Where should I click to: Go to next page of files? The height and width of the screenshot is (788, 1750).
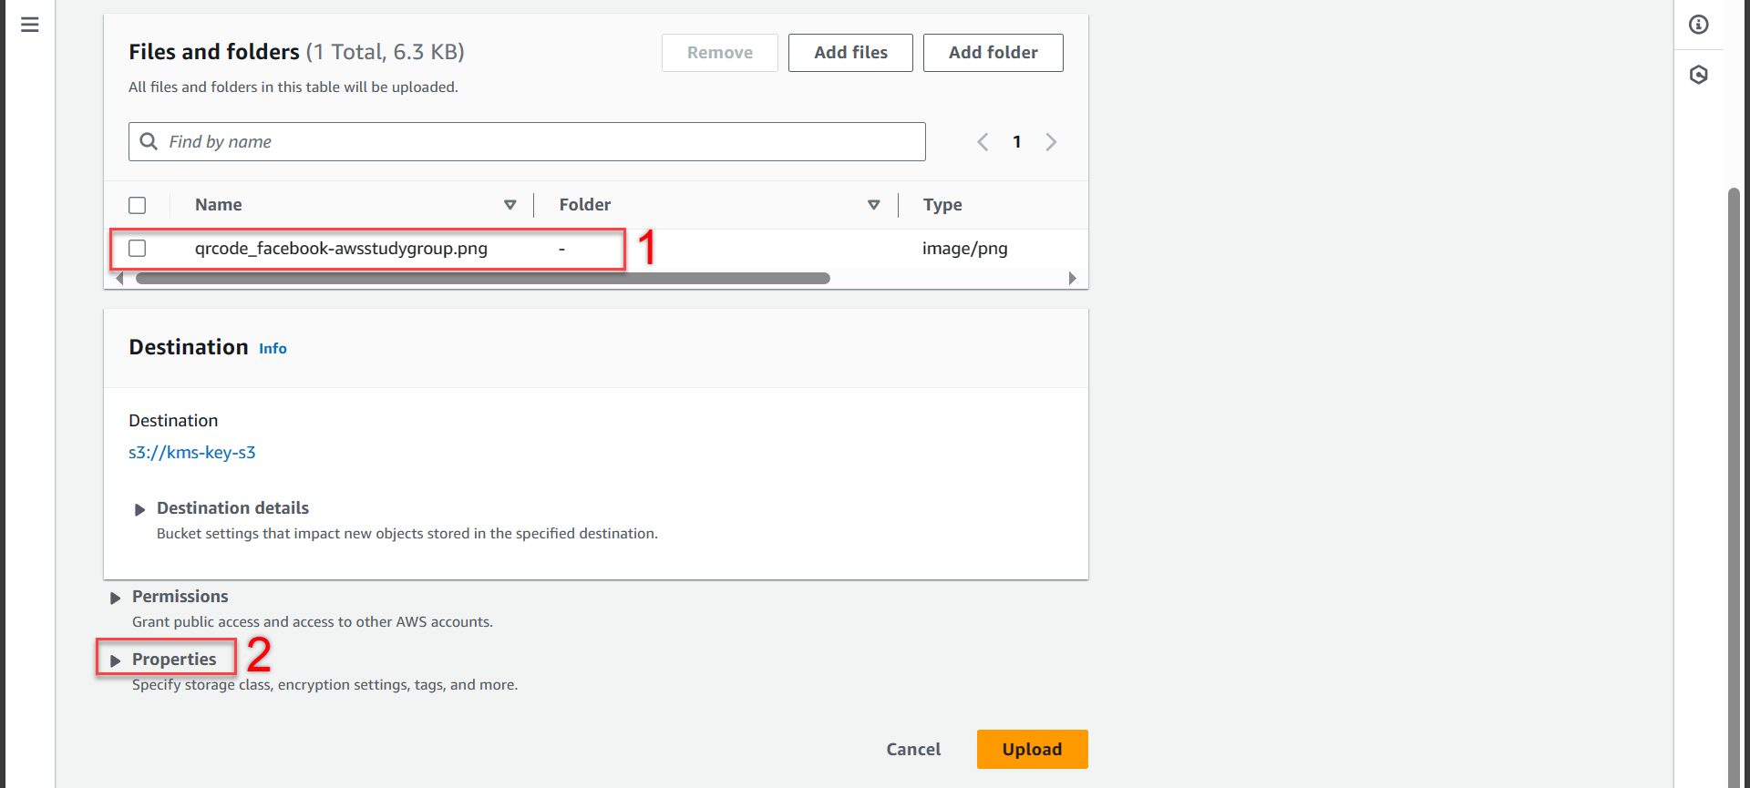(x=1051, y=142)
